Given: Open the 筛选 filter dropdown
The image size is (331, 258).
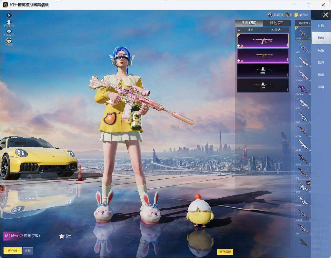Looking at the screenshot, I should tap(276, 30).
